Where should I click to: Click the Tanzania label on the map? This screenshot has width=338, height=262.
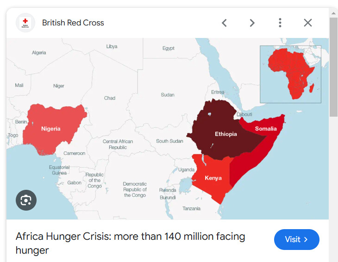(x=191, y=208)
